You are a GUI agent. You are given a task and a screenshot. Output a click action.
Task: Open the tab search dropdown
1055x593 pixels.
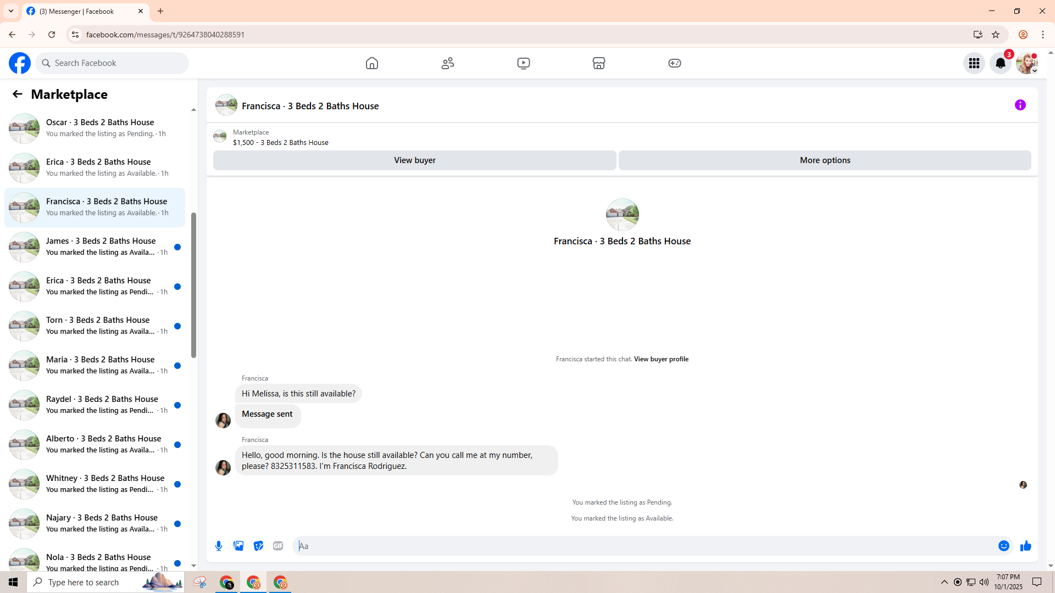11,11
